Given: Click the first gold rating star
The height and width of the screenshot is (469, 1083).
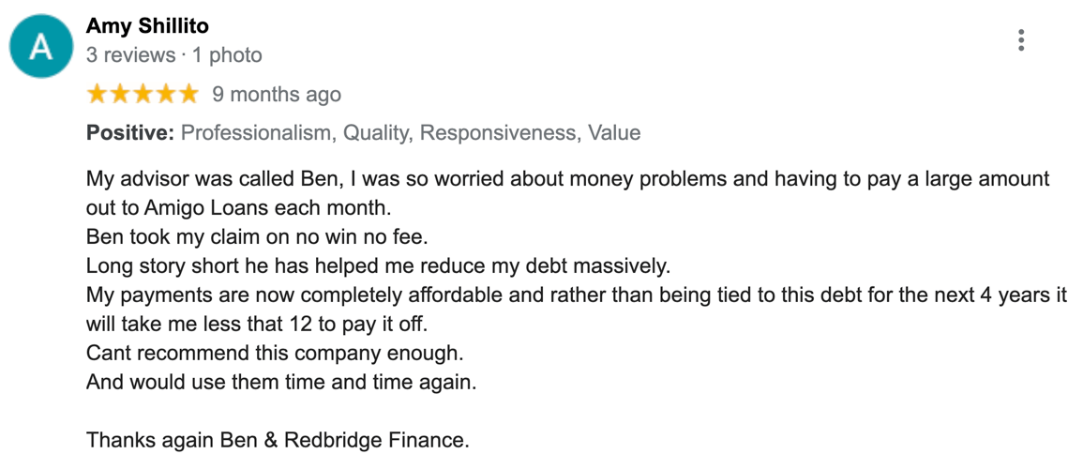Looking at the screenshot, I should (98, 94).
